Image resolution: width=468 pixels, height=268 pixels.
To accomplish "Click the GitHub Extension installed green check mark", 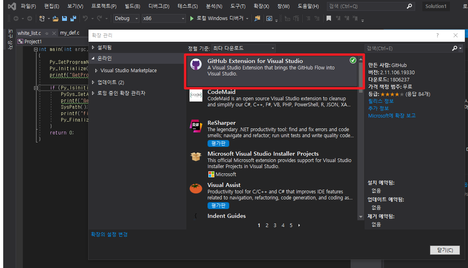I will 353,60.
